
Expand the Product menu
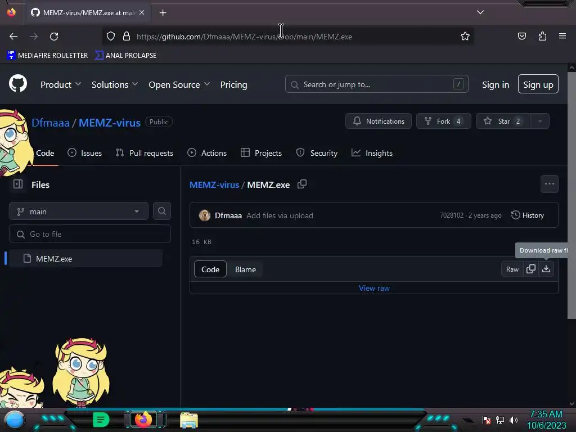(61, 84)
